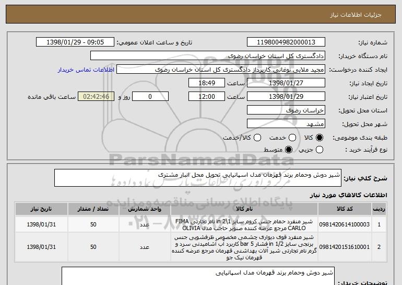Click need date 1398/01/31 in row 1

coord(41,224)
